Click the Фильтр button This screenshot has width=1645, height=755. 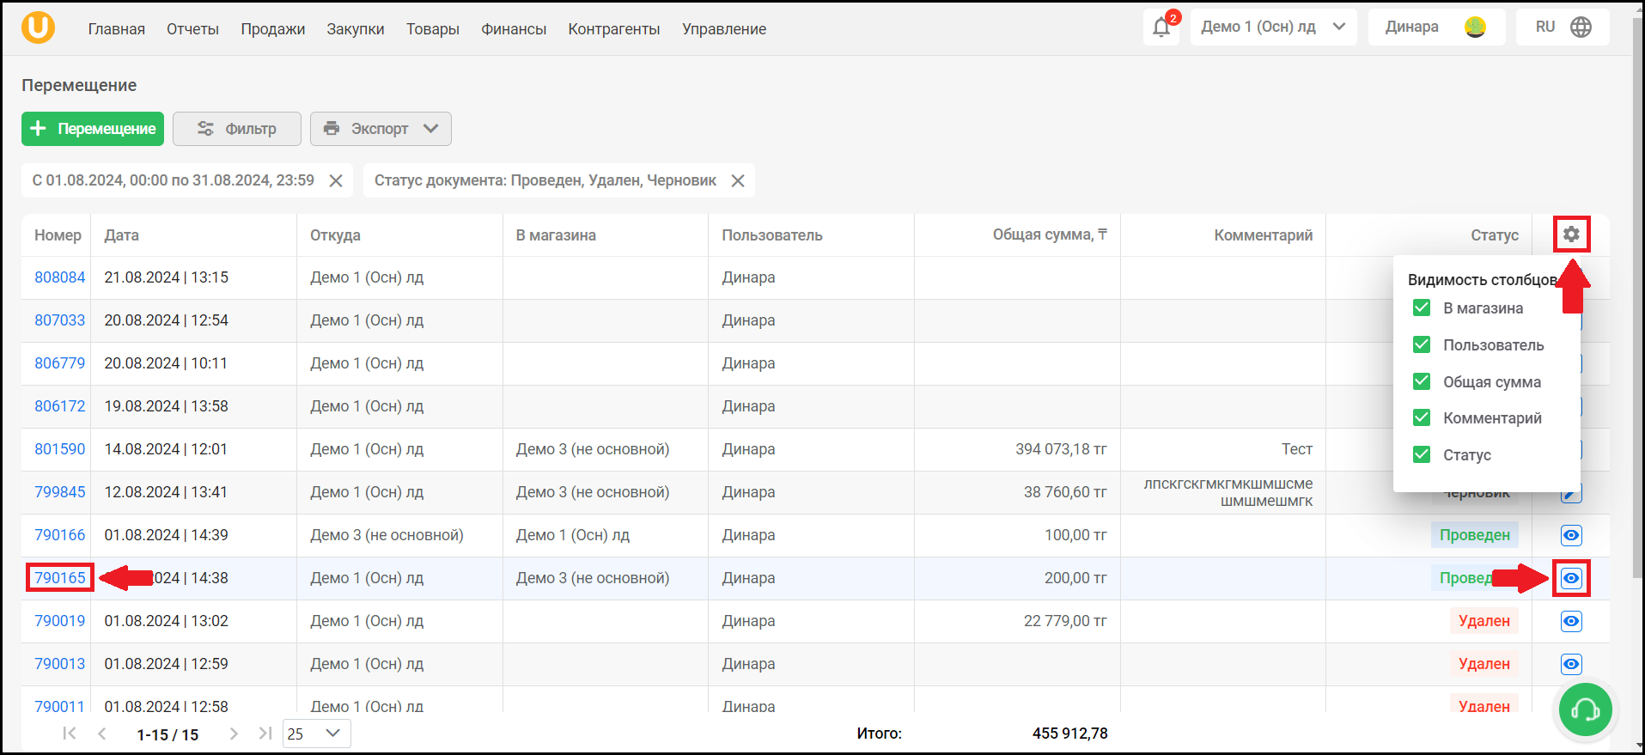click(x=237, y=129)
